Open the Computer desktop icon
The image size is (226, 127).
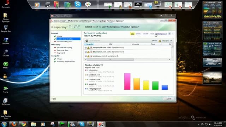(6, 4)
